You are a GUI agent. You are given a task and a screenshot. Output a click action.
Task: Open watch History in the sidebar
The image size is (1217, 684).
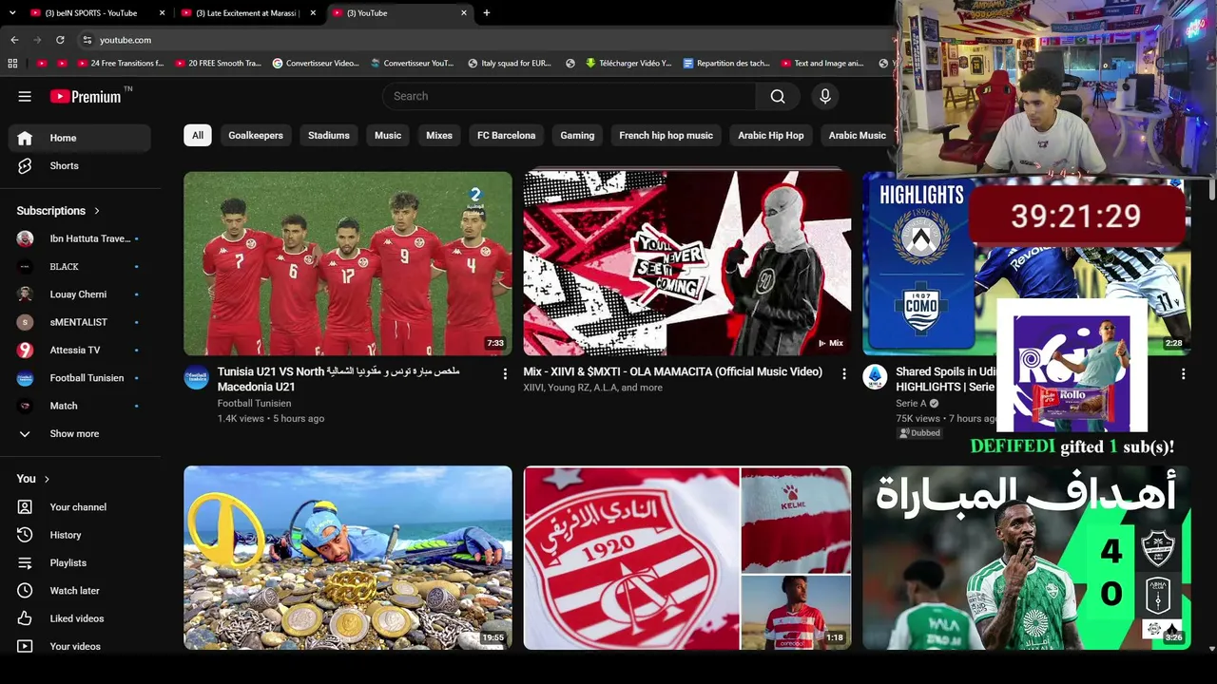click(80, 535)
